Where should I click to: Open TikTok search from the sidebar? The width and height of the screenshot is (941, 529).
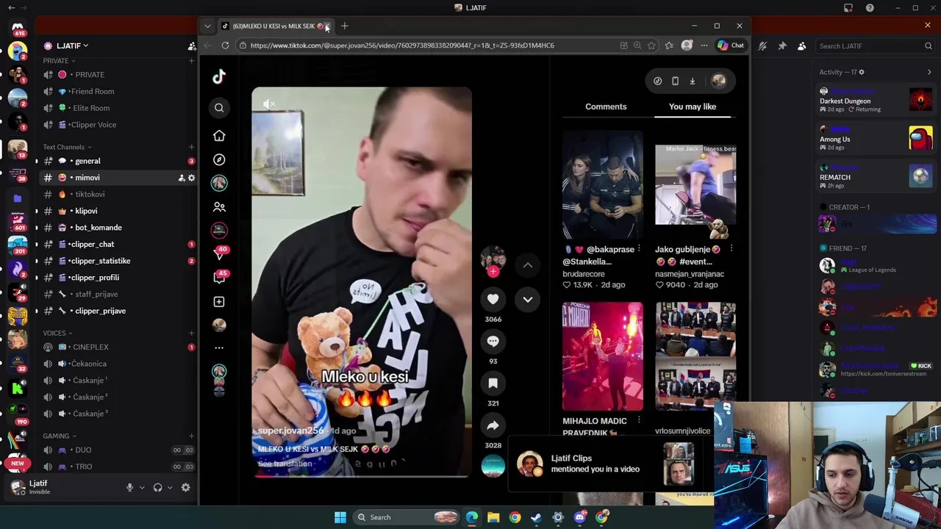point(219,108)
